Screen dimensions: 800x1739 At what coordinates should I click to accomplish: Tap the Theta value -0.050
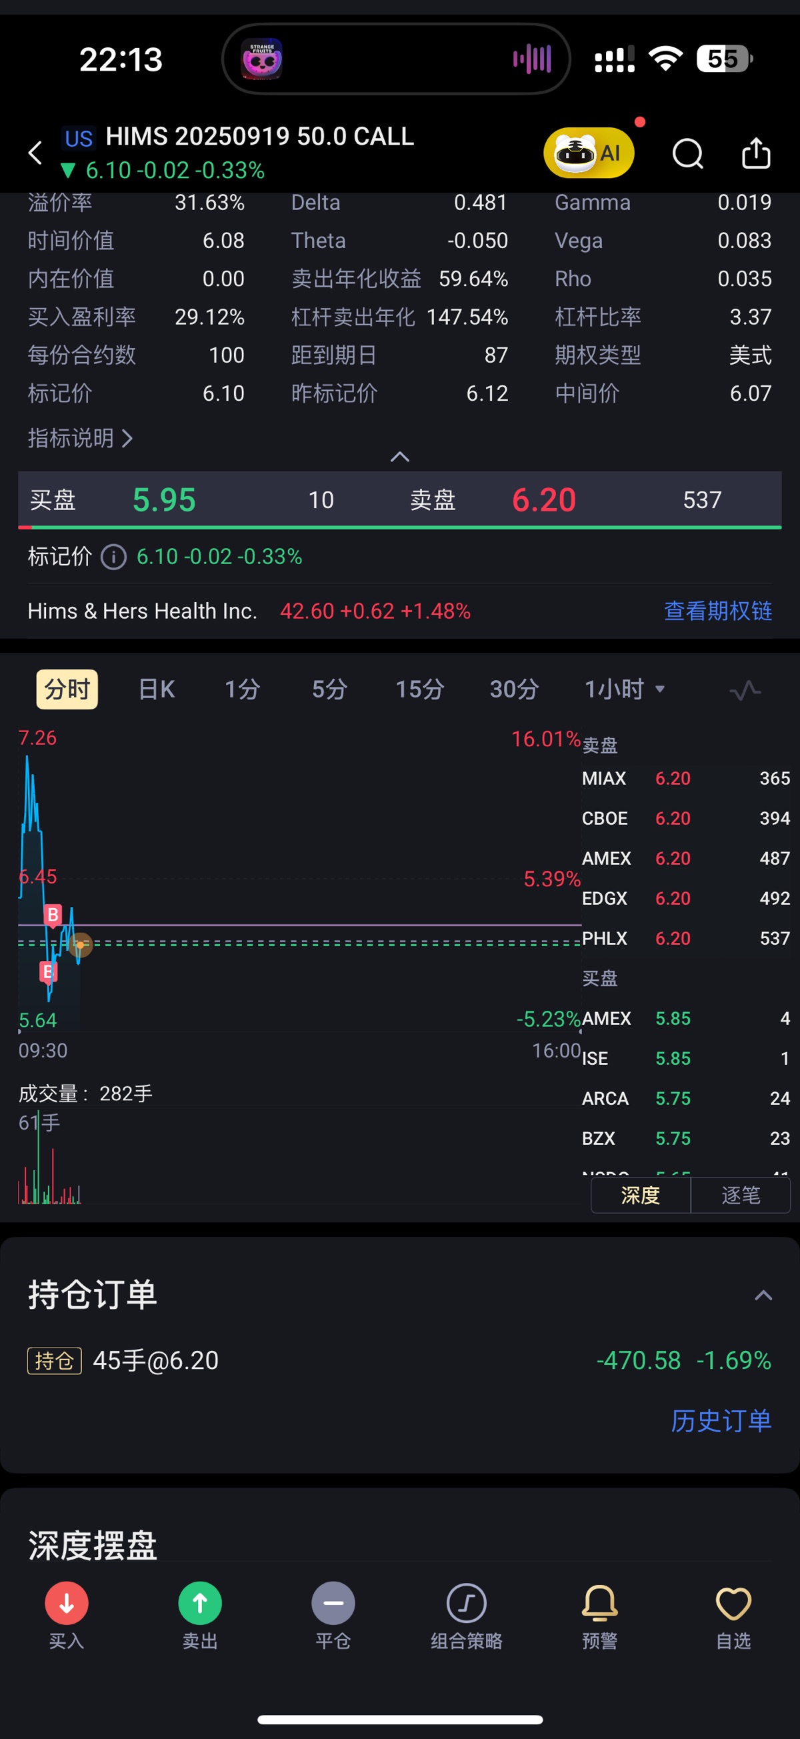477,241
